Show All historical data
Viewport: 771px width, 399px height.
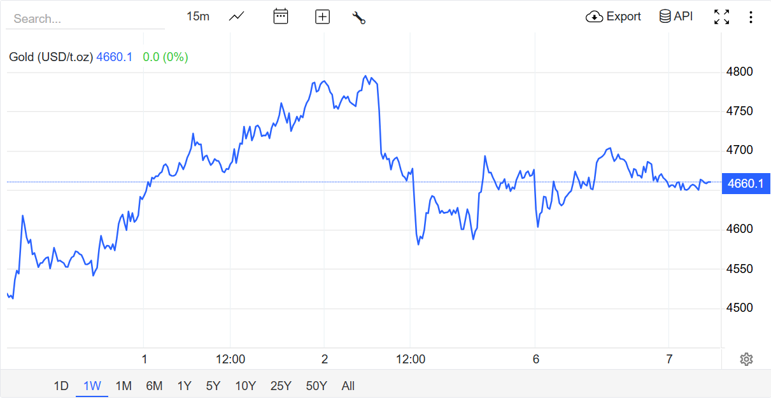pos(348,386)
